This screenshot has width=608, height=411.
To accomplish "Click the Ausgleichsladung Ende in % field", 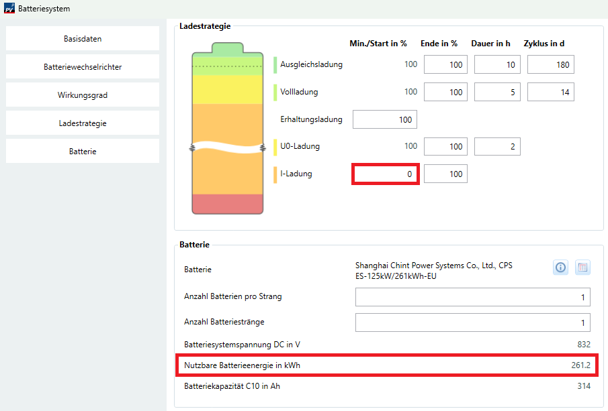I will click(x=445, y=65).
